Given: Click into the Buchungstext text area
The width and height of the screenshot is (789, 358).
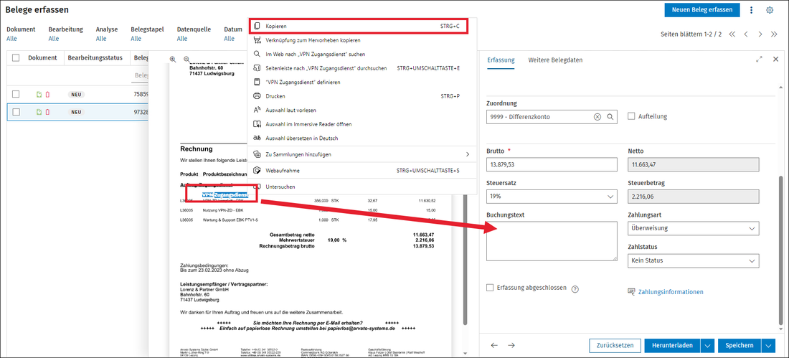Looking at the screenshot, I should click(552, 241).
